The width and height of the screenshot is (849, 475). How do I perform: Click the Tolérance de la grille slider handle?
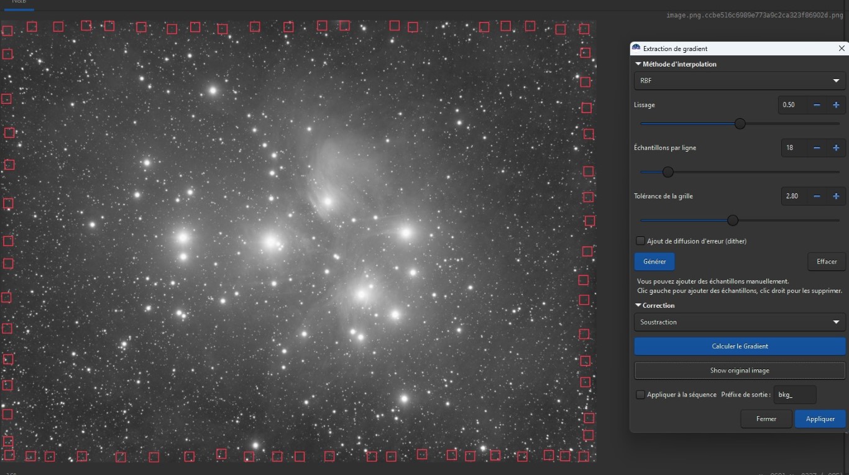[733, 220]
